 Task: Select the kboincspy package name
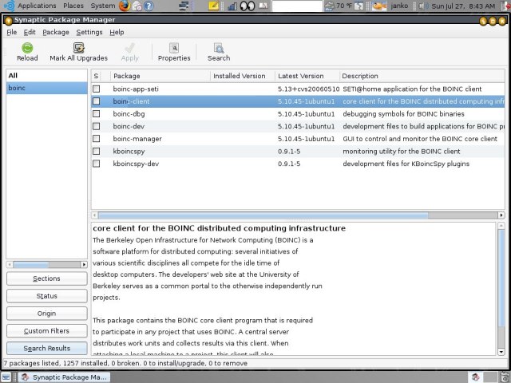(129, 152)
